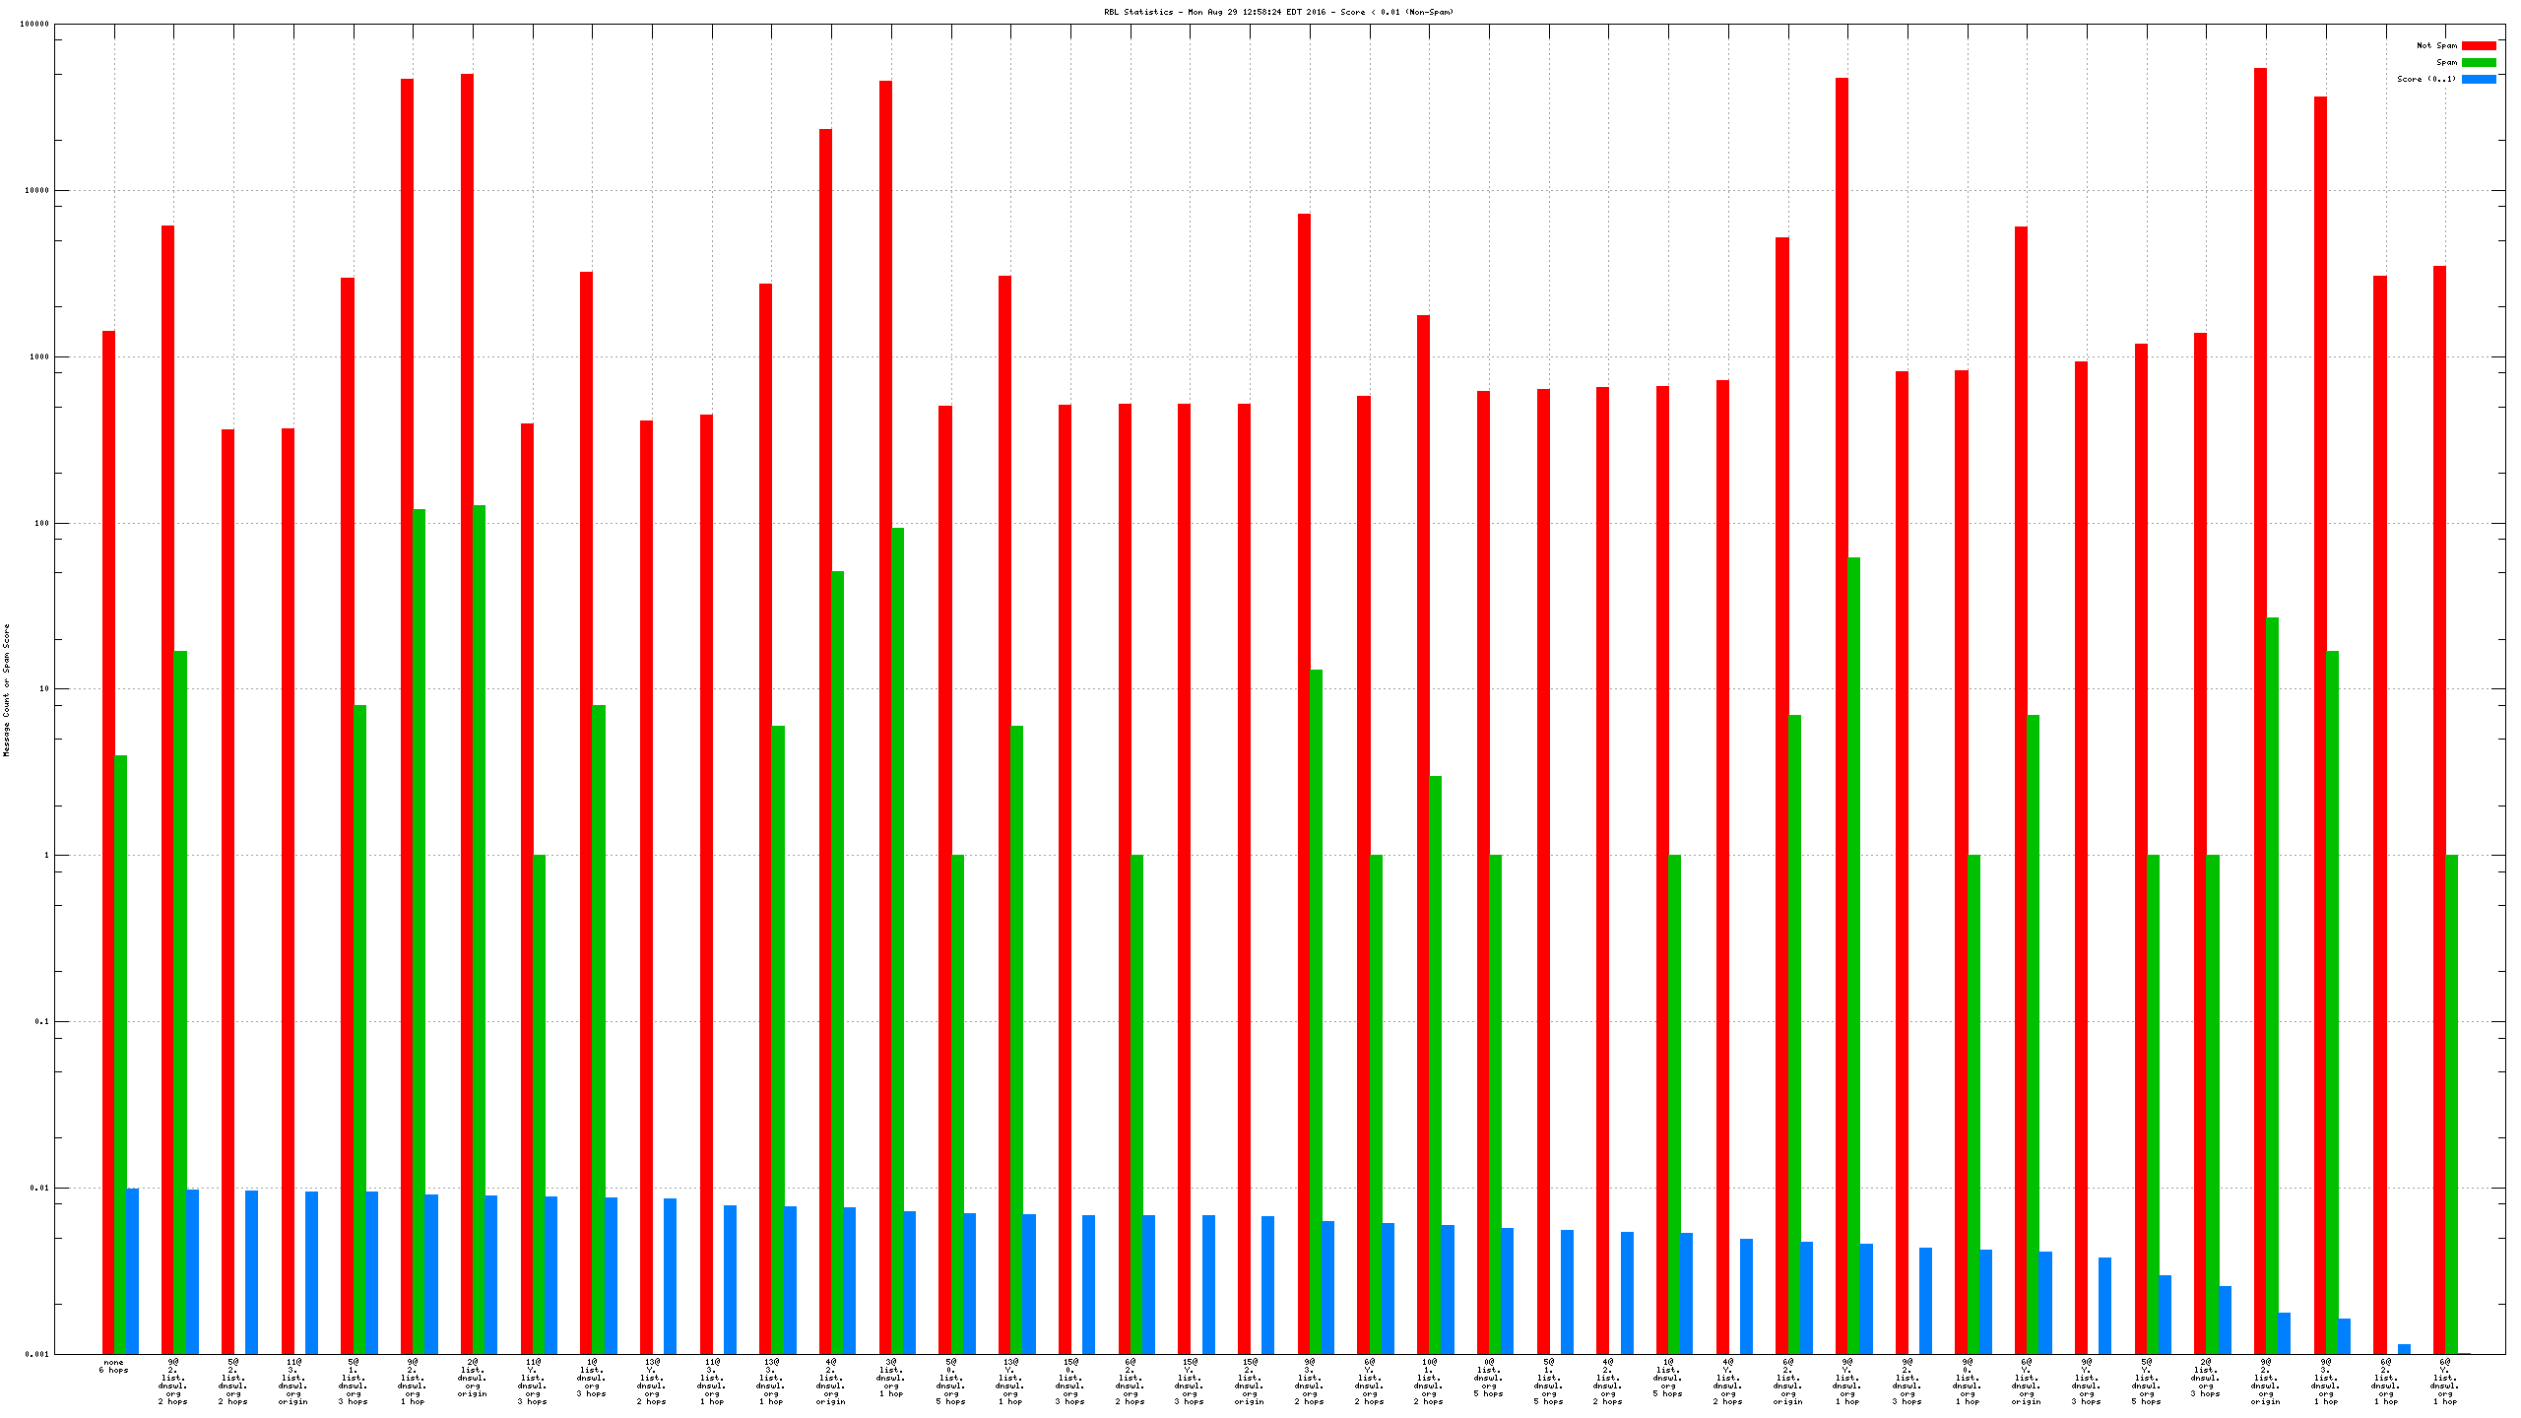Click the blue Score legend swatch
The image size is (2521, 1418).
(x=2478, y=79)
